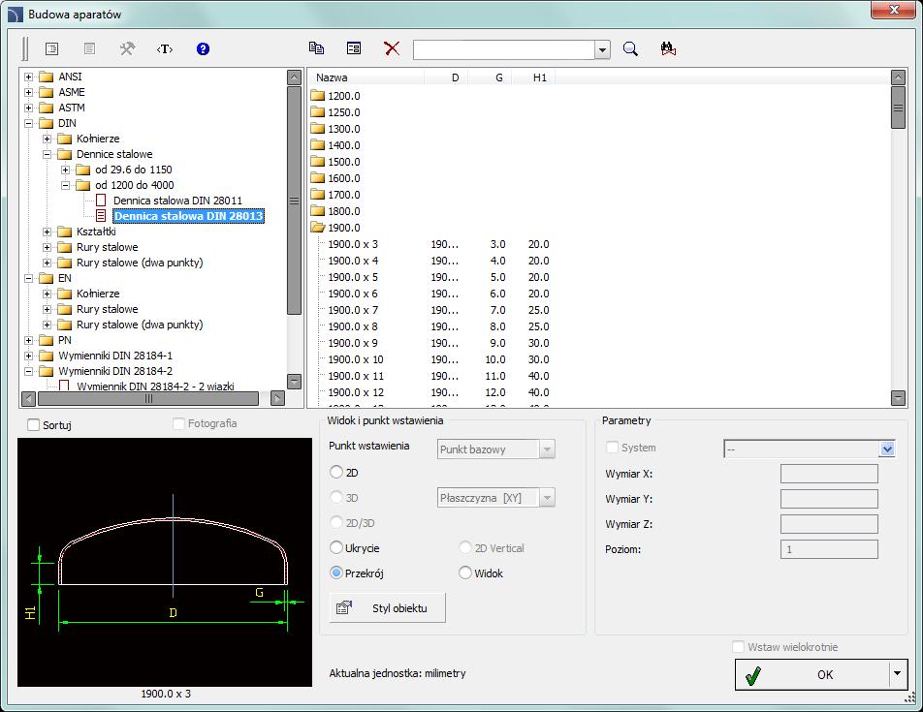Click the <T> text toolbar icon
The height and width of the screenshot is (712, 923).
[x=165, y=48]
